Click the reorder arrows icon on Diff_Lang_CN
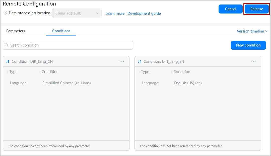Viewport: 271px width, 156px height. tap(8, 61)
